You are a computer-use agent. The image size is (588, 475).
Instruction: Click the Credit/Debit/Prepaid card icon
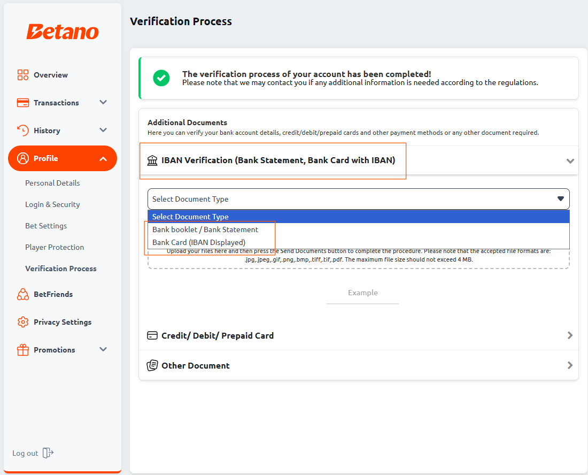[152, 335]
